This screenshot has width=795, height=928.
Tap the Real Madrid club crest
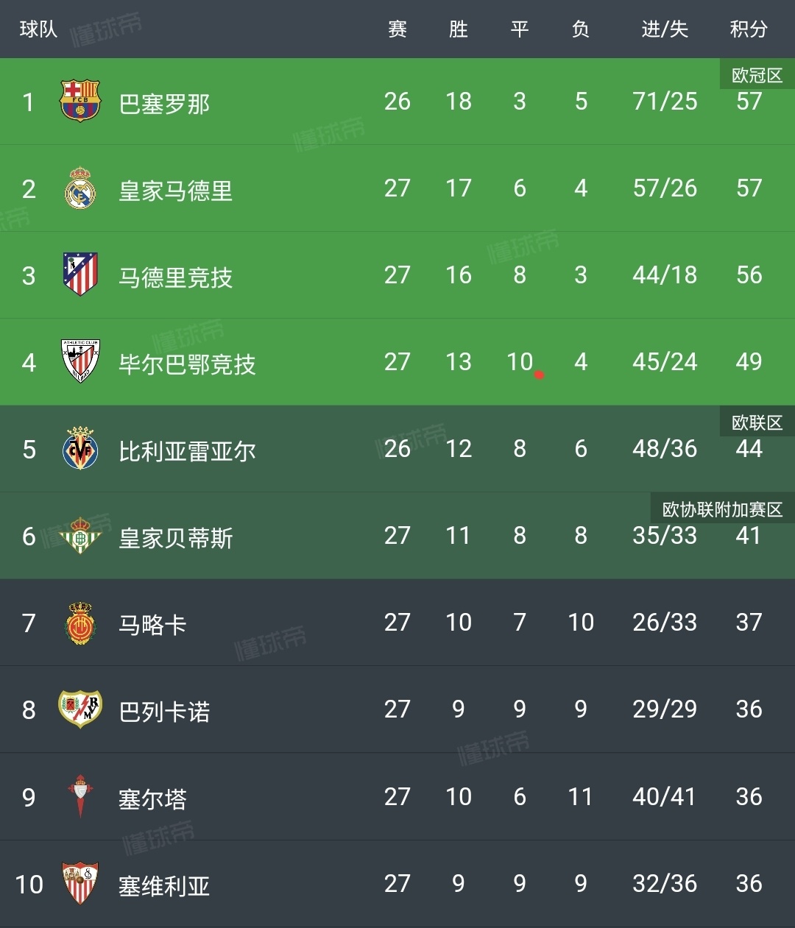pos(79,188)
